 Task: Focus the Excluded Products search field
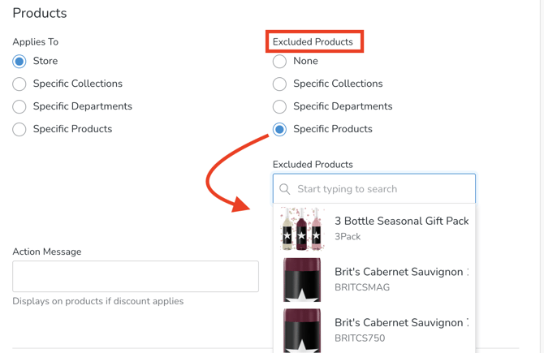click(x=382, y=189)
